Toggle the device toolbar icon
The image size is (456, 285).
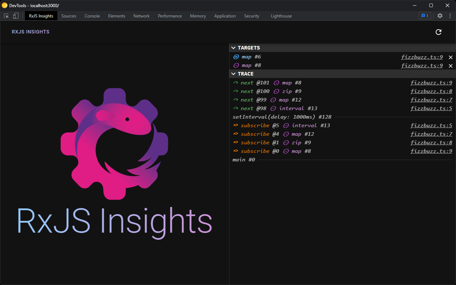coord(16,16)
